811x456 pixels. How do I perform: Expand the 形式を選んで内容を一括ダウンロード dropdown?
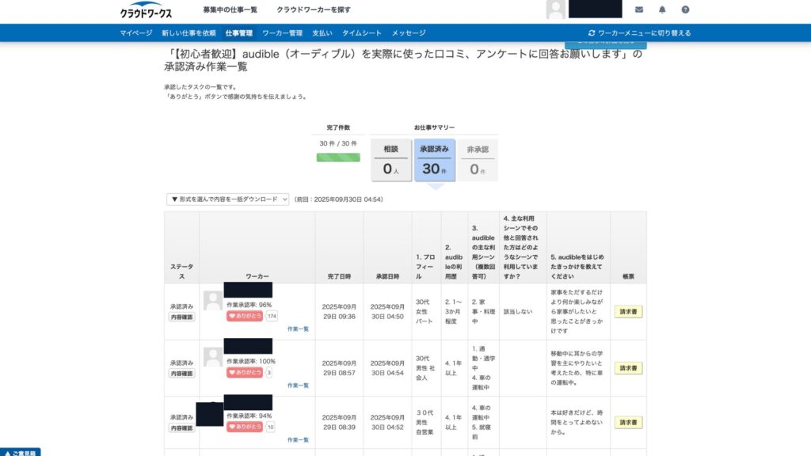228,199
